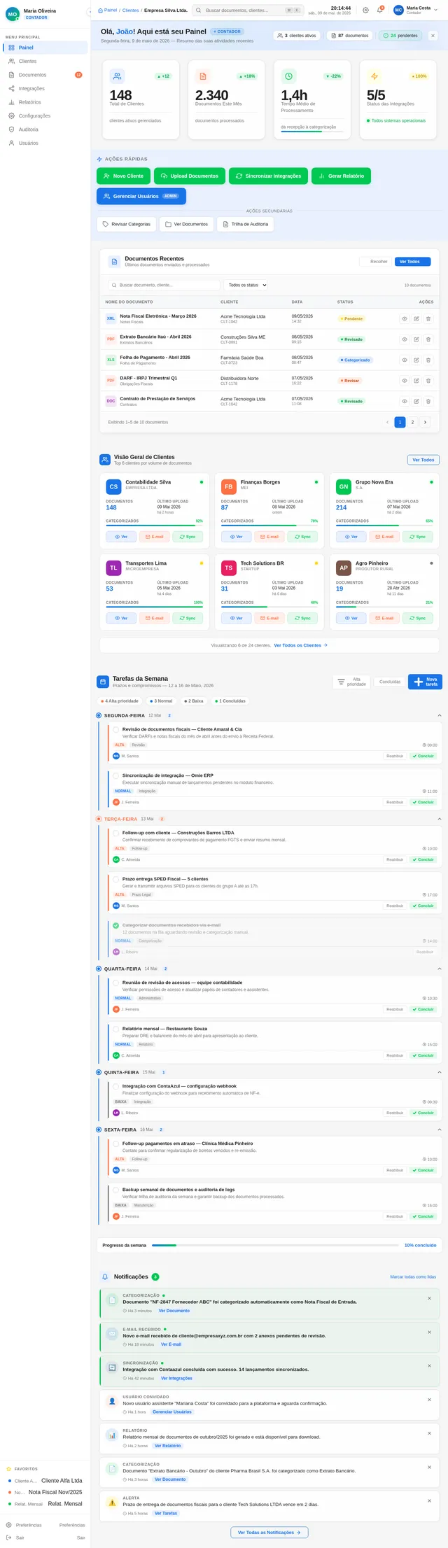
Task: Collapse the Sexta-feira task group
Action: [440, 1130]
